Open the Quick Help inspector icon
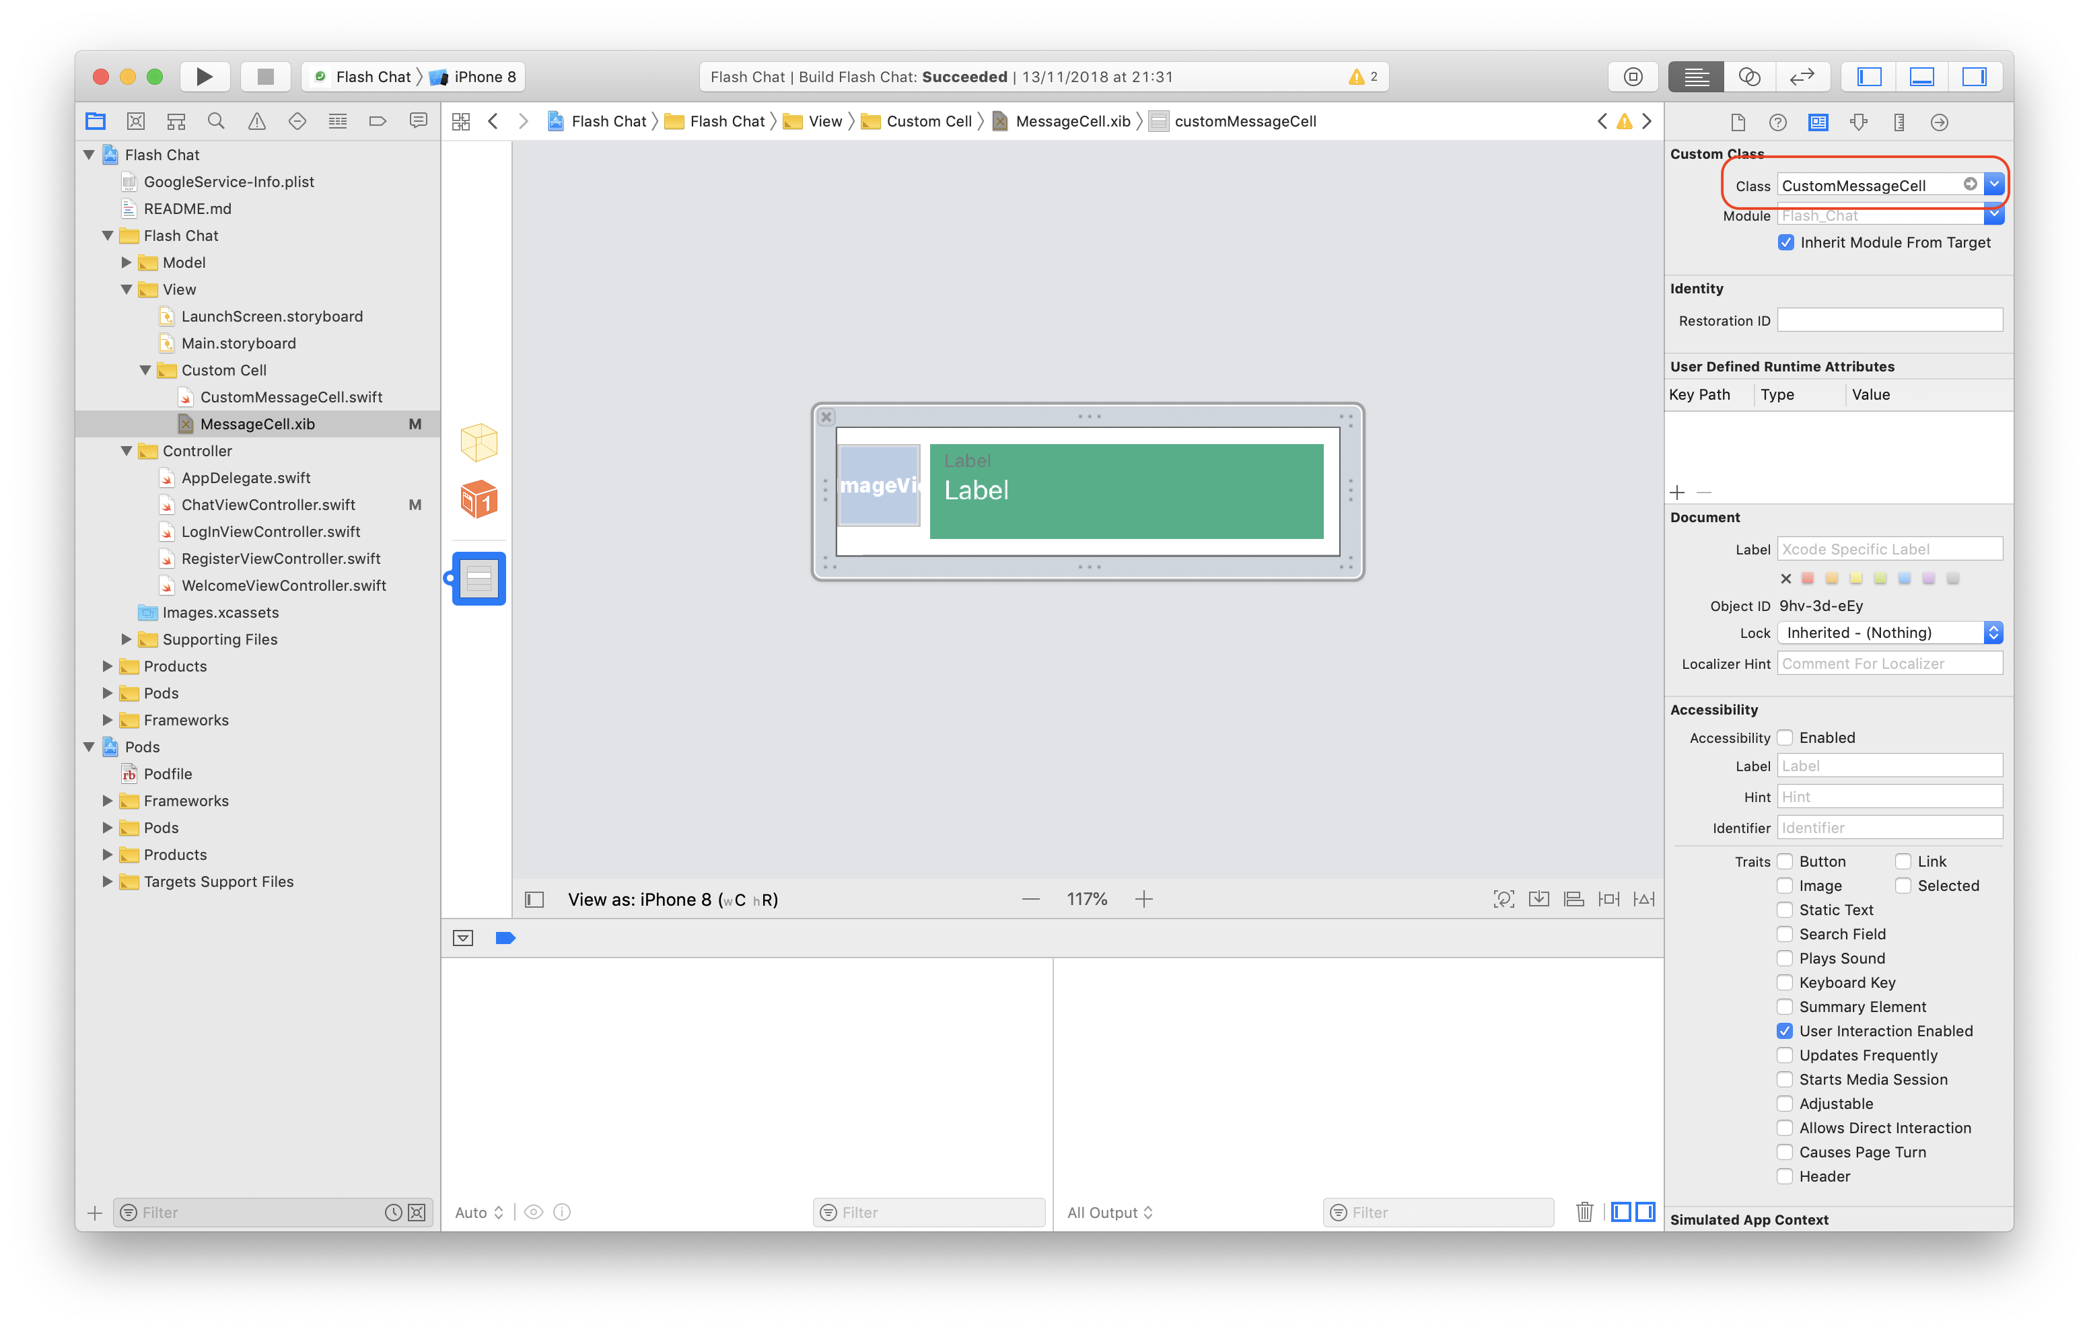2089x1331 pixels. [x=1777, y=122]
